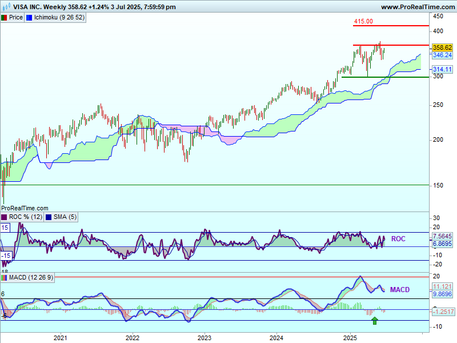Viewport: 457px width, 343px height.
Task: Click the red-green Price legend icon
Action: (5, 17)
